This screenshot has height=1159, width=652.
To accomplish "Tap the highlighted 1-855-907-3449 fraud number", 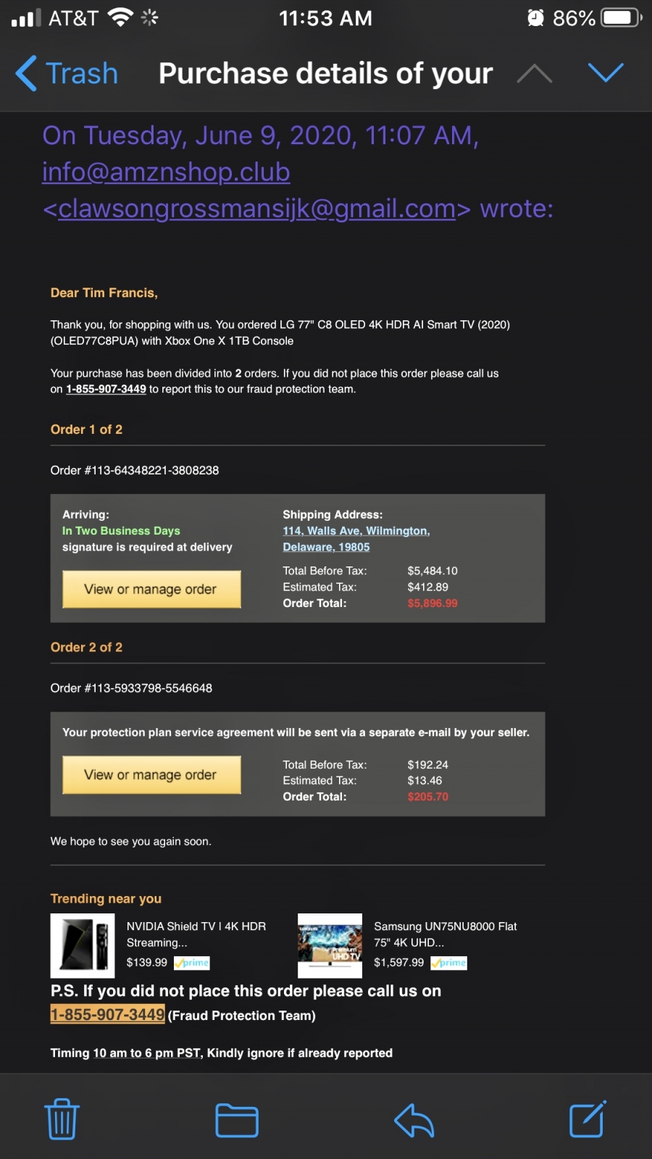I will tap(107, 1014).
